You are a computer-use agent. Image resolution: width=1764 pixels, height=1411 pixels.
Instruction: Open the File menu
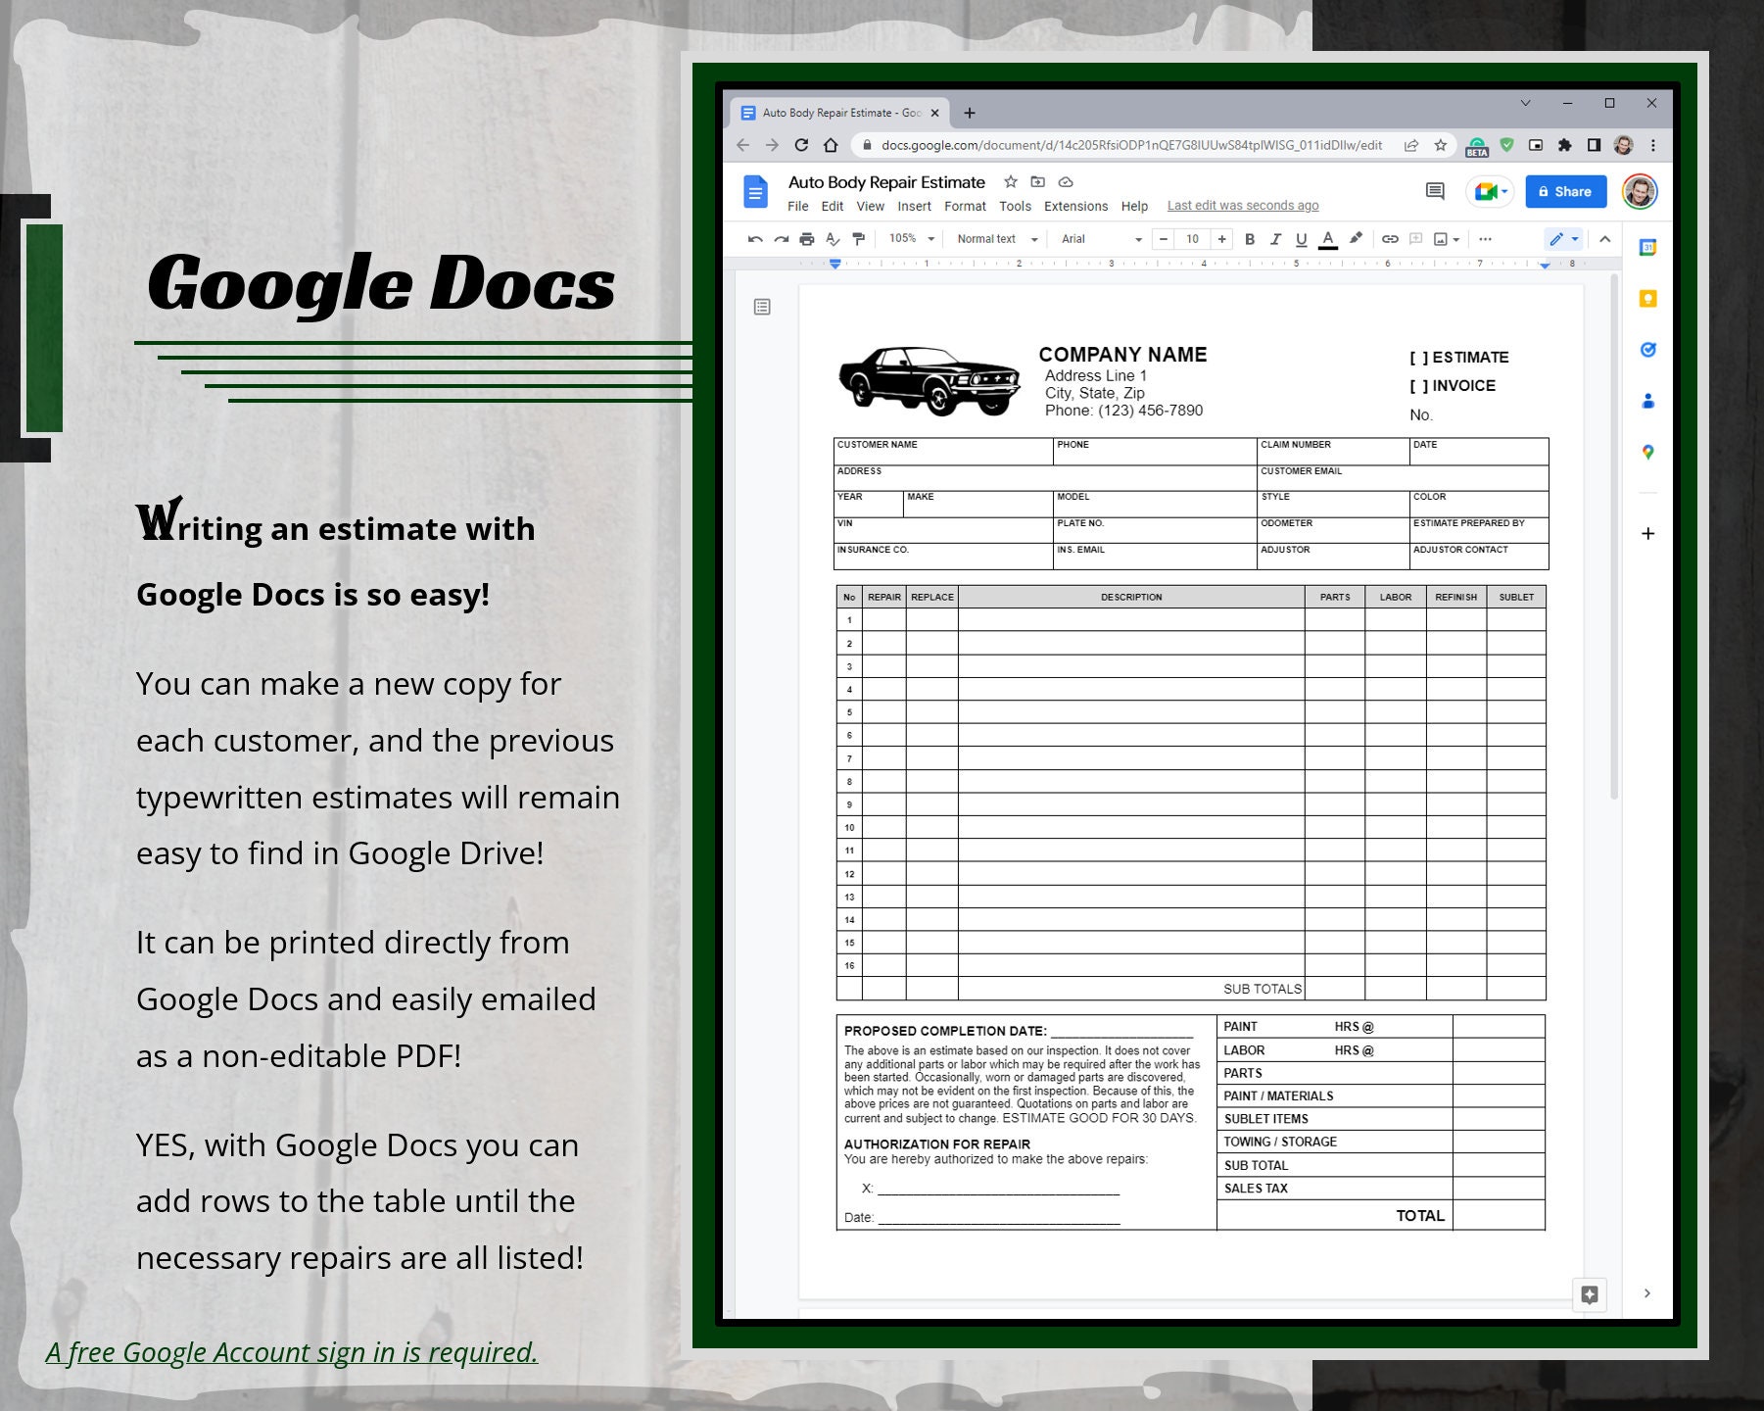tap(798, 207)
